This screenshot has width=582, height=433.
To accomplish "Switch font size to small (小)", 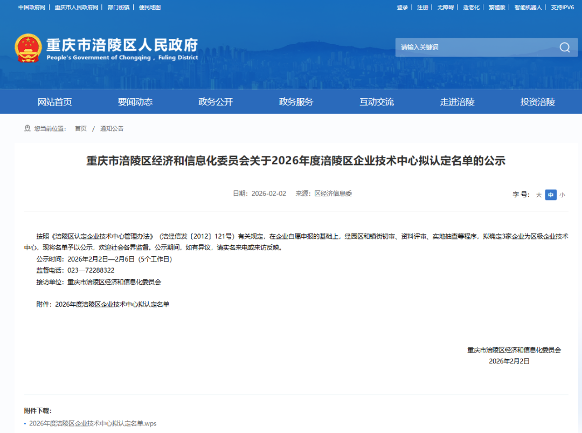I will click(562, 195).
